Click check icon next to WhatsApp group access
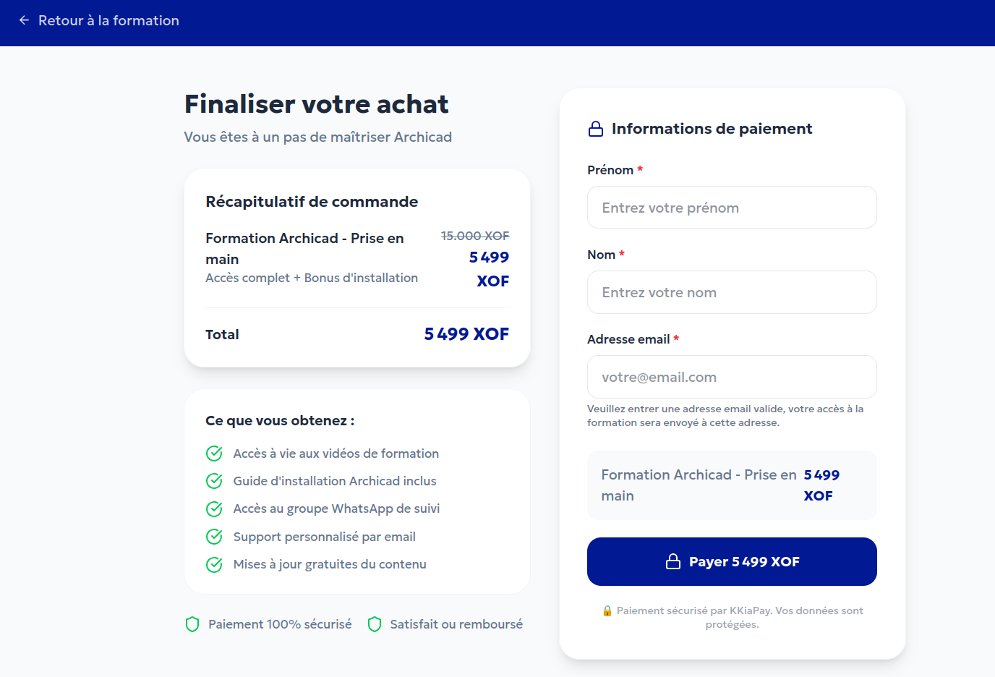Viewport: 995px width, 677px height. 214,509
